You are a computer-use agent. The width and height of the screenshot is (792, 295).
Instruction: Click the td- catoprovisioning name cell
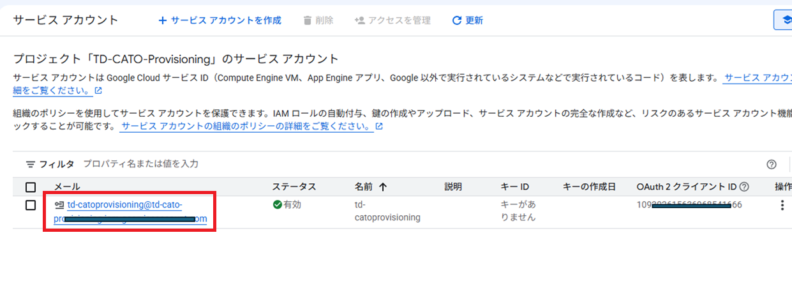pos(387,211)
